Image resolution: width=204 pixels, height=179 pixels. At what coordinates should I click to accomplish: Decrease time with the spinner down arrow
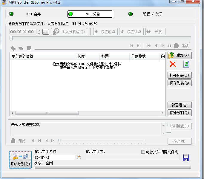pyautogui.click(x=39, y=33)
